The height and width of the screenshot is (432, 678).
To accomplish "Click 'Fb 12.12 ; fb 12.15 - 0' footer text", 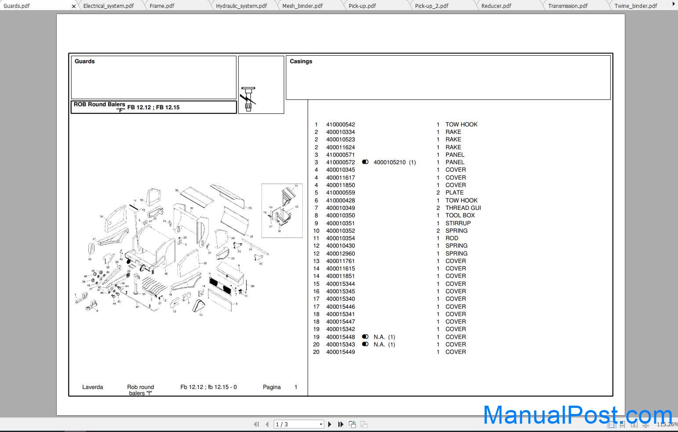I will [209, 387].
